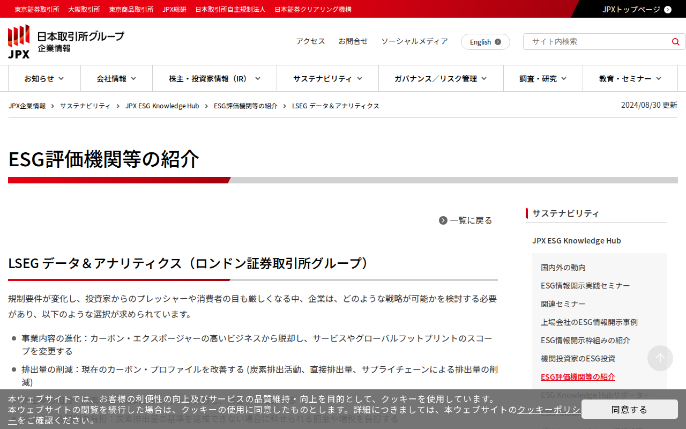Open 機関投資家のESG投資 in sidebar
This screenshot has width=686, height=429.
click(578, 358)
